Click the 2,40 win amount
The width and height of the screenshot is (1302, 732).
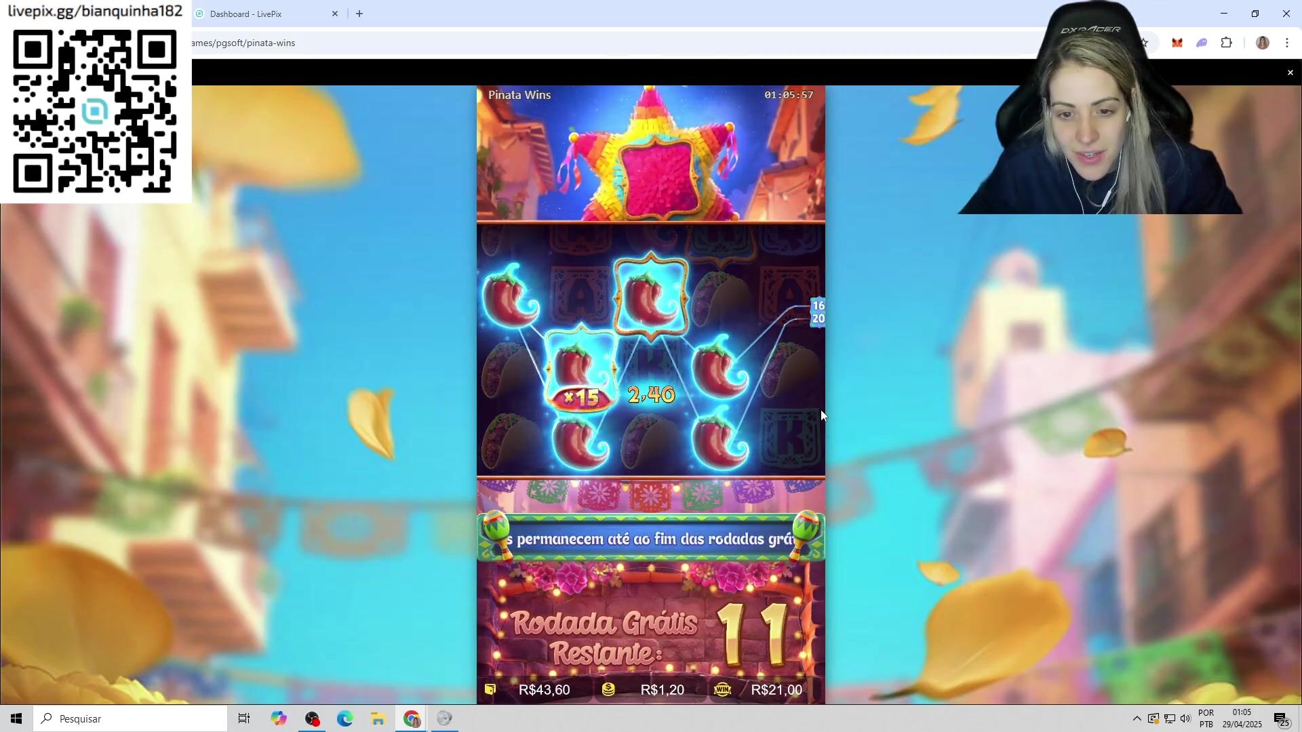point(652,394)
